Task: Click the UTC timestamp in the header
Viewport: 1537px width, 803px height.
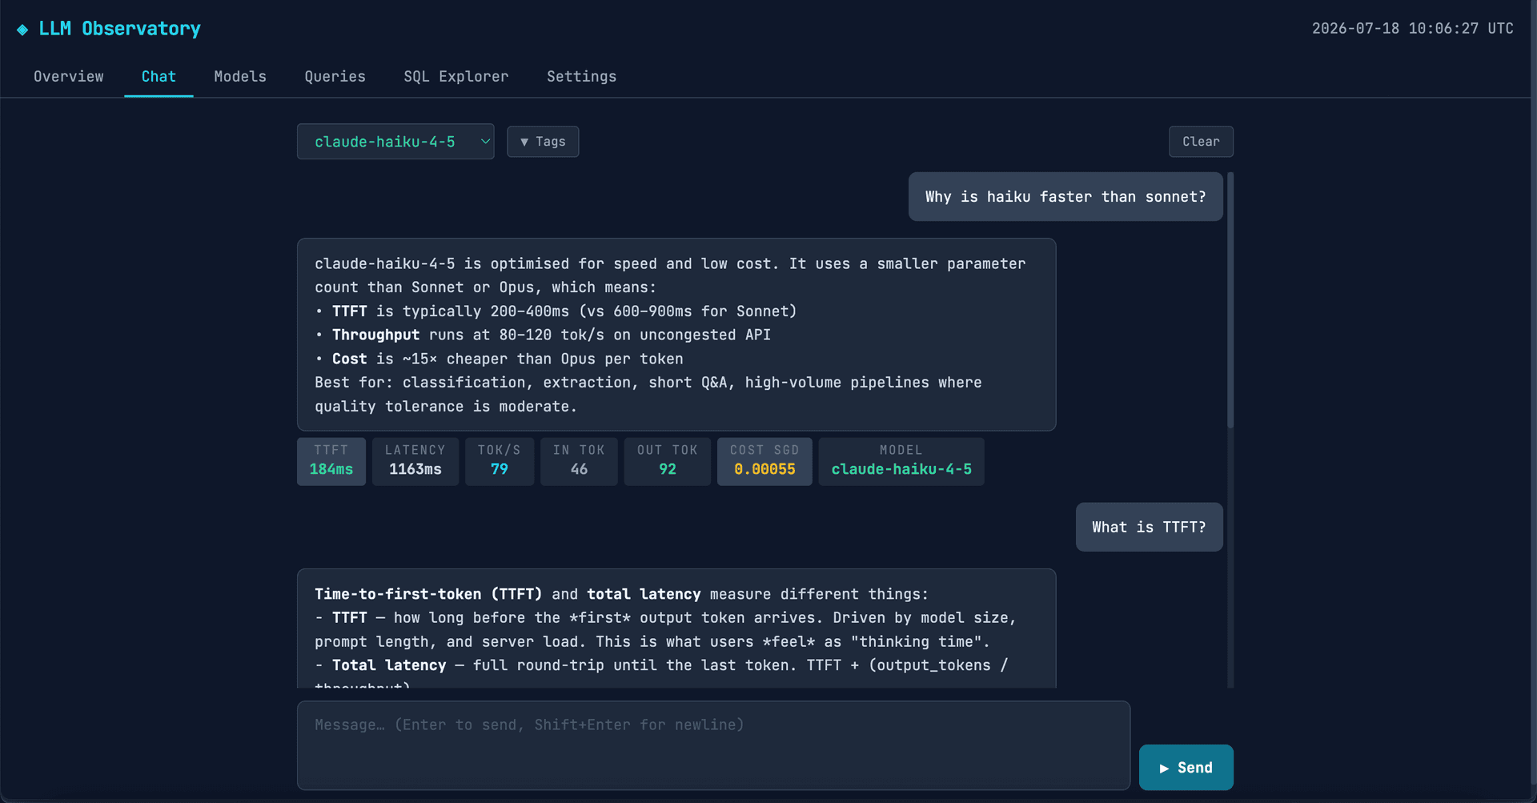Action: (x=1412, y=29)
